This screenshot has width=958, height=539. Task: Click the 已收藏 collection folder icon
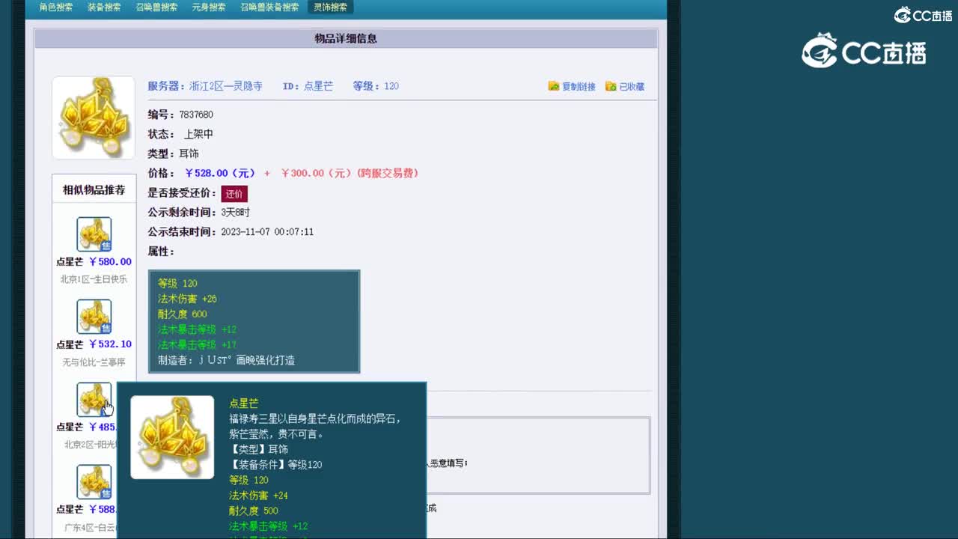610,86
